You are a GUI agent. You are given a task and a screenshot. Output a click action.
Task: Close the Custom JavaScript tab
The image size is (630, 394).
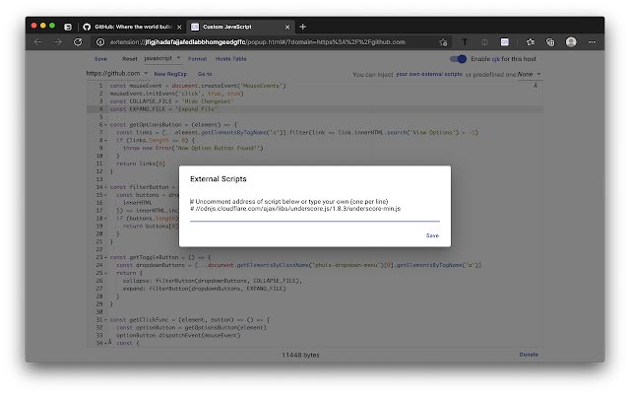[287, 27]
